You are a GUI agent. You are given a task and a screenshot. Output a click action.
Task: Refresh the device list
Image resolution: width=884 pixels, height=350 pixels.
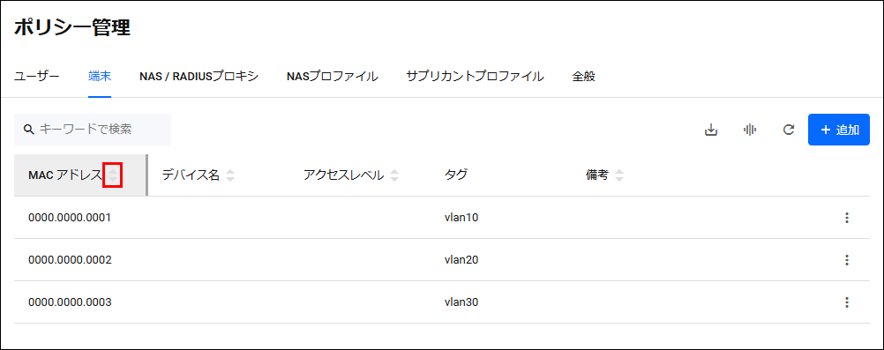(x=789, y=130)
